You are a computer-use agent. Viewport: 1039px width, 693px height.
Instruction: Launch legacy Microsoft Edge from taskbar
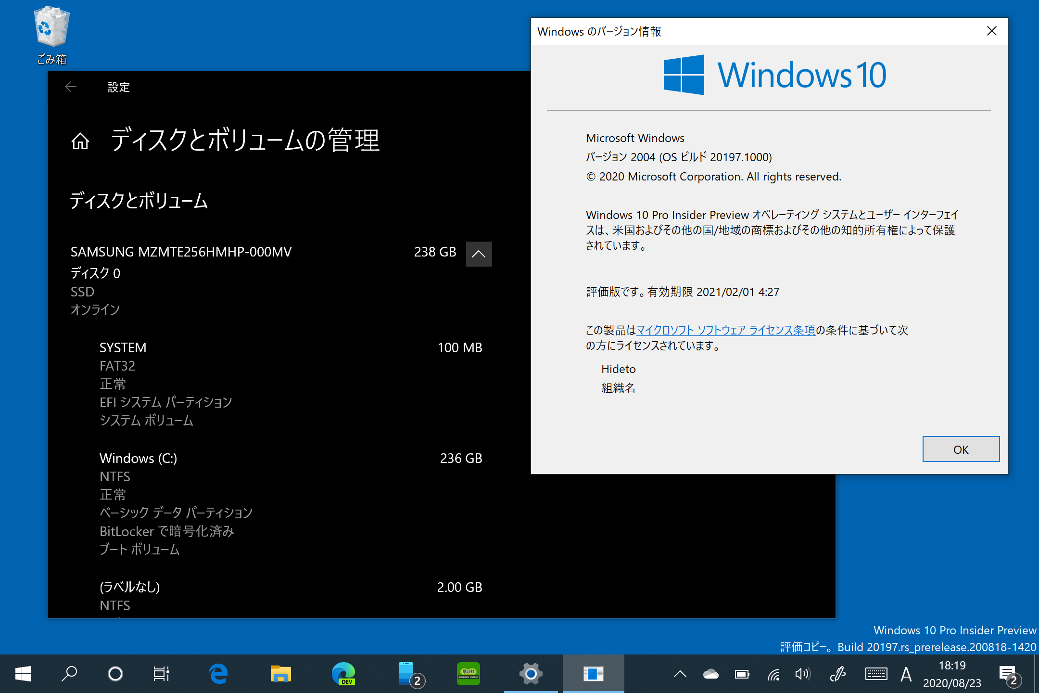pyautogui.click(x=219, y=673)
